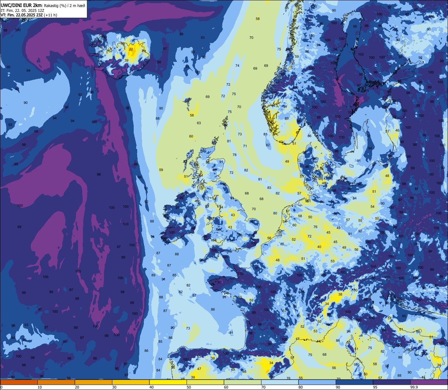Click the '30' tick label on legend bar
448x390 pixels.
[114, 387]
